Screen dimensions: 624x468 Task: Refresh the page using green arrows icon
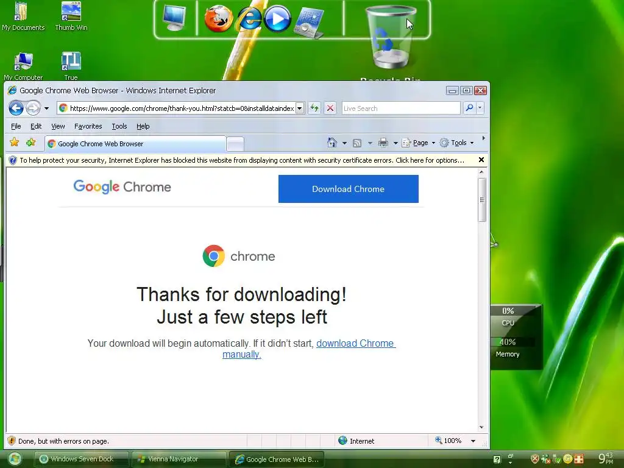click(314, 108)
